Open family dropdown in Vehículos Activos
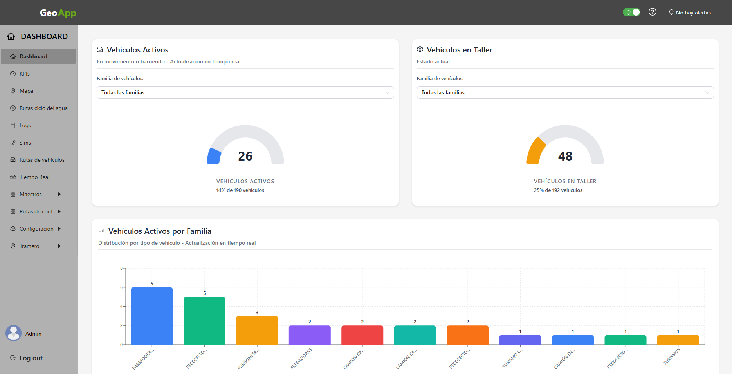This screenshot has height=374, width=732. [245, 92]
